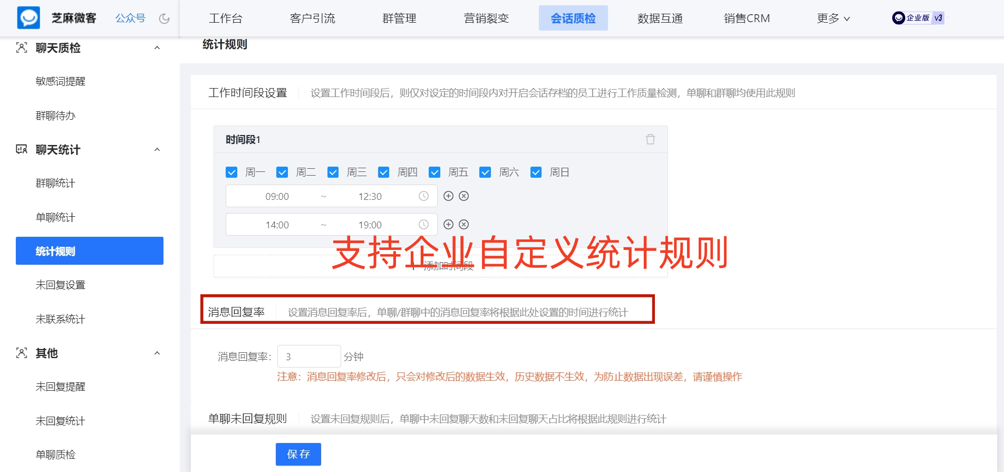Remove the 09:00–12:30 time range
The width and height of the screenshot is (1004, 472).
tap(464, 196)
